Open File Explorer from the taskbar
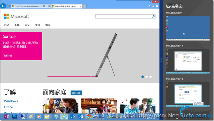 click(47, 117)
